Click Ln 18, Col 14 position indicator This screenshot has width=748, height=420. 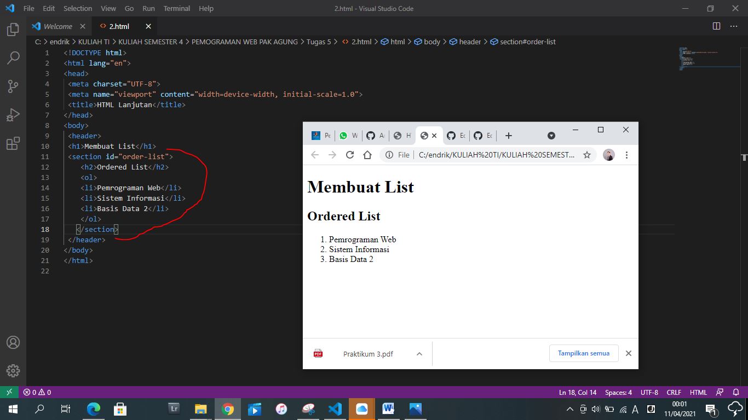pos(578,392)
